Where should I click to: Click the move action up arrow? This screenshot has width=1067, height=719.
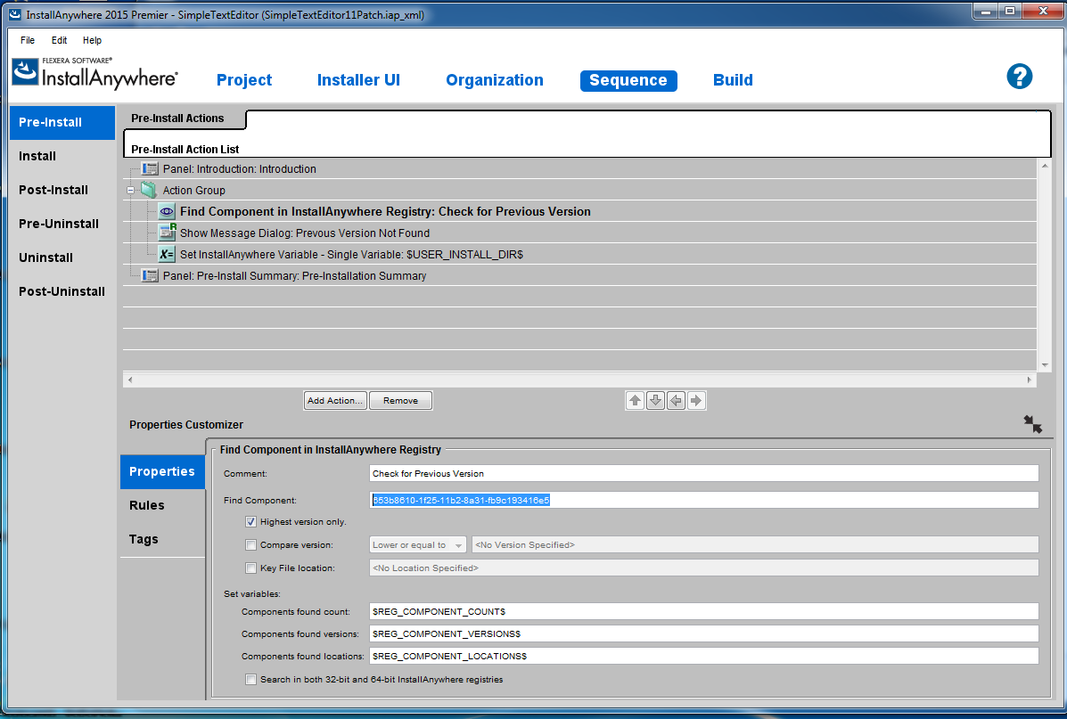pos(635,401)
